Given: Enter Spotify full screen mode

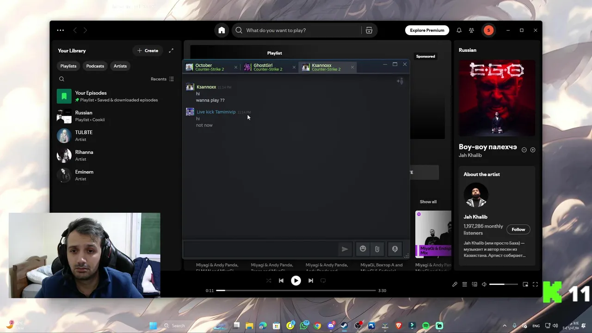Looking at the screenshot, I should [535, 284].
